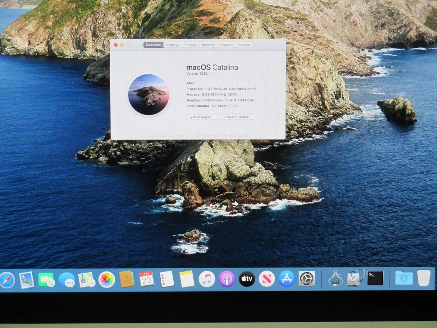Open the Downloads folder stack
Screen dimensions: 437x328
[x=404, y=278]
